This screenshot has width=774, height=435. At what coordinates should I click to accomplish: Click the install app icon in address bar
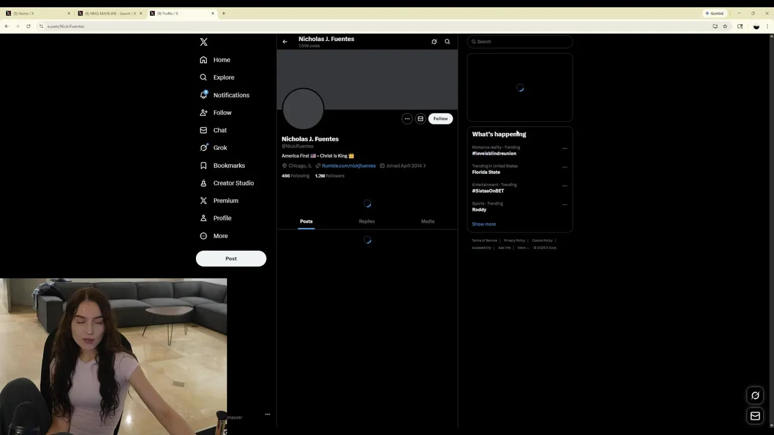coord(715,26)
